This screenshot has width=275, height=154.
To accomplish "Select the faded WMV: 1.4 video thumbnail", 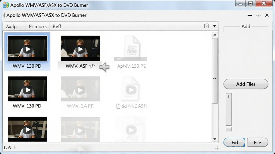I will coord(80,89).
